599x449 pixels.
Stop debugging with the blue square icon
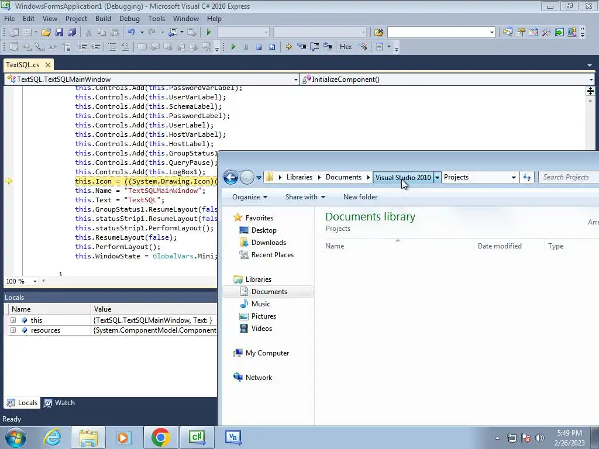pos(259,47)
